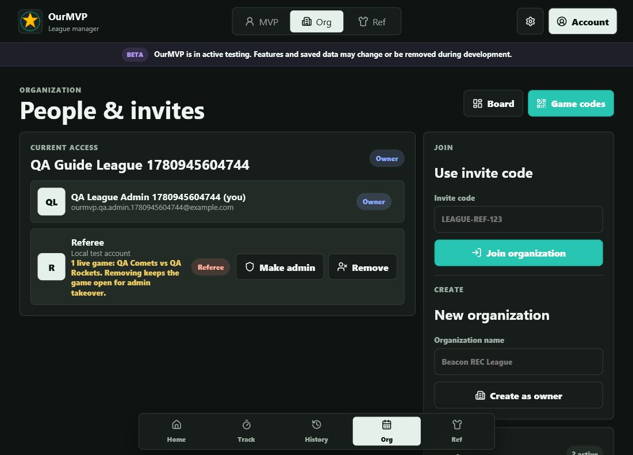This screenshot has height=455, width=633.
Task: Open Ref in bottom navigation
Action: coord(456,431)
